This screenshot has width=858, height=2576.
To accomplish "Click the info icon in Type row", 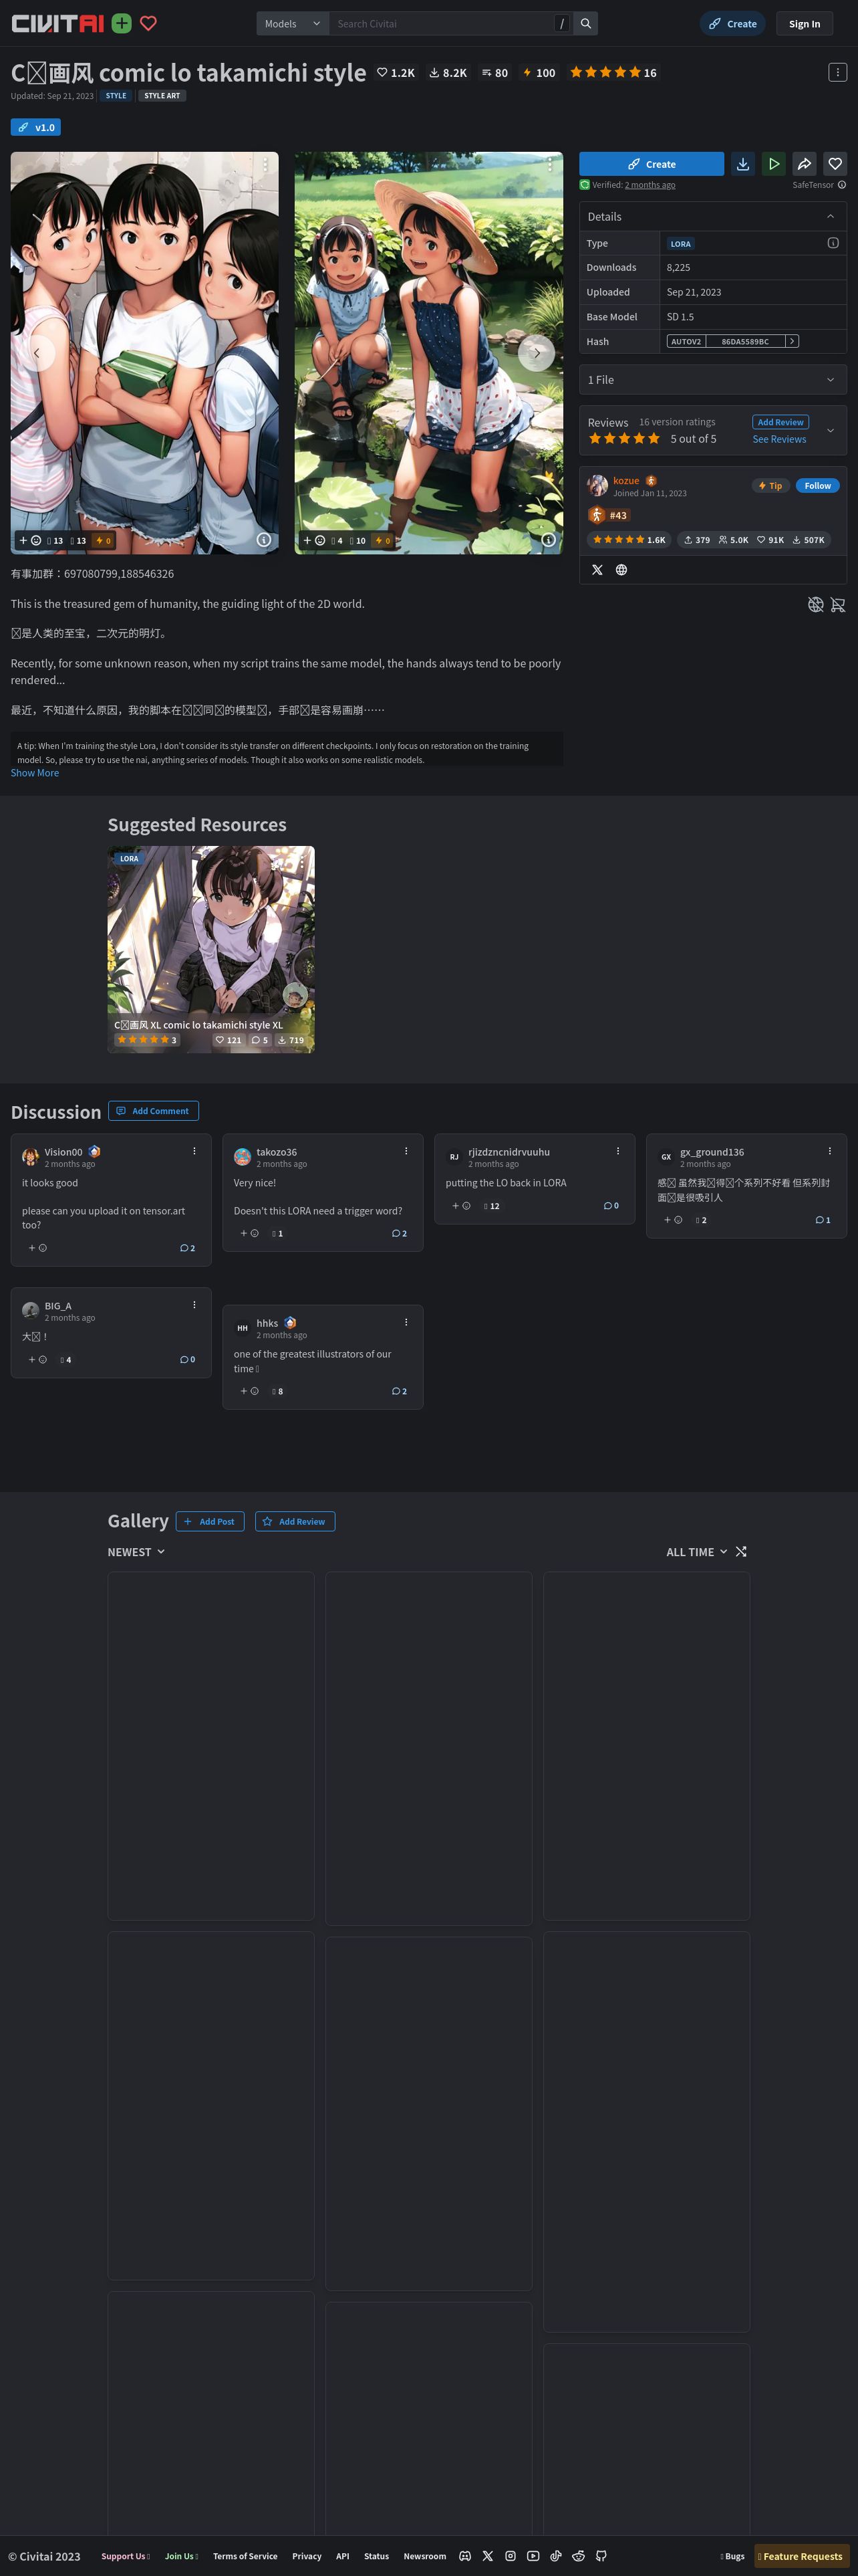I will (x=832, y=243).
